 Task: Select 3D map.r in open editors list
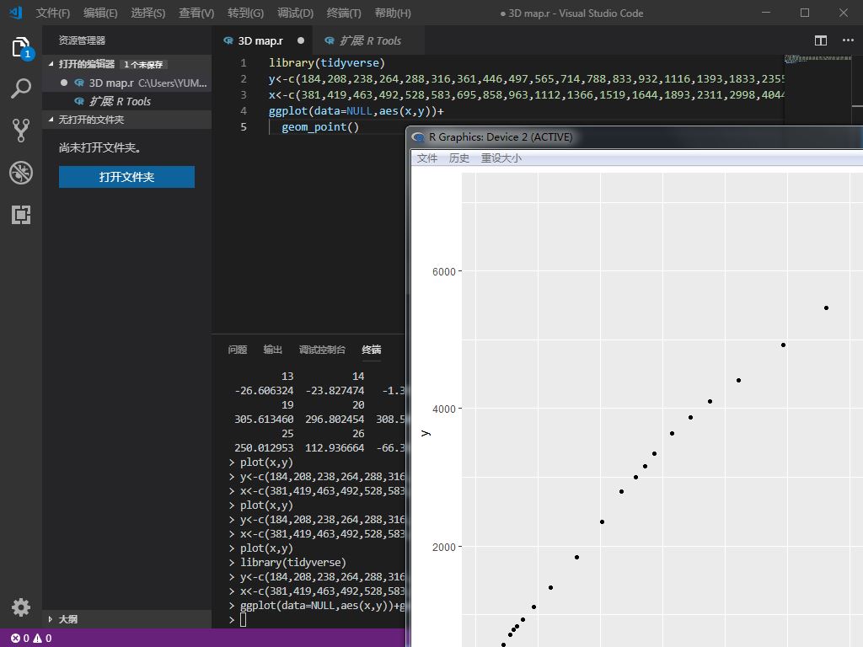[x=111, y=83]
